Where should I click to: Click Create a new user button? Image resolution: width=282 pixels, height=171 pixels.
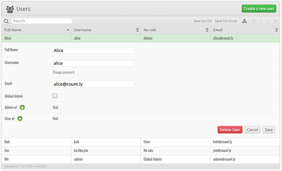click(x=259, y=8)
